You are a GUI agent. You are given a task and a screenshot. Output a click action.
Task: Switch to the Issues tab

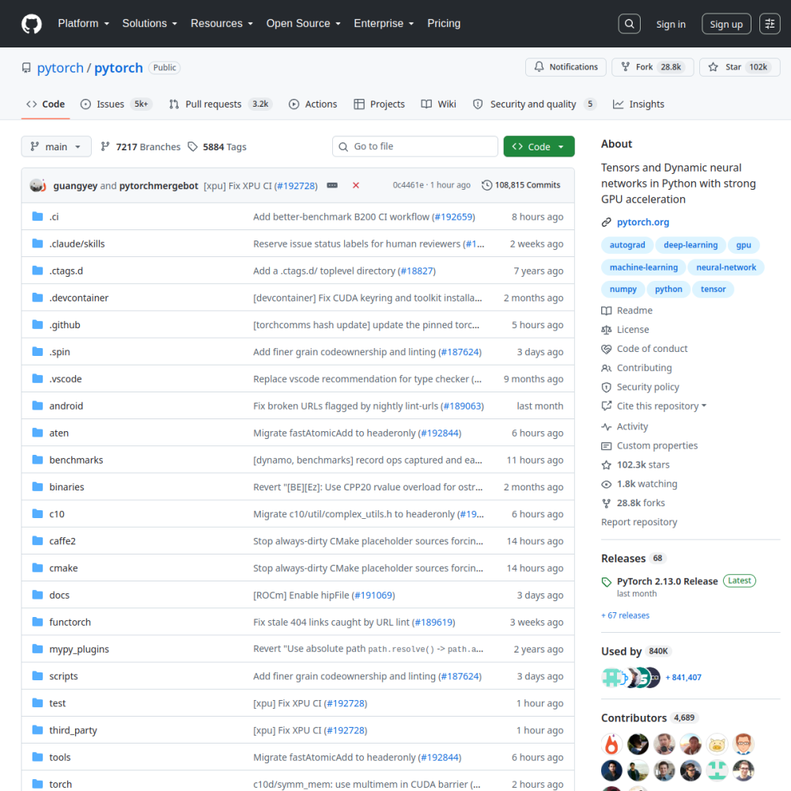116,104
